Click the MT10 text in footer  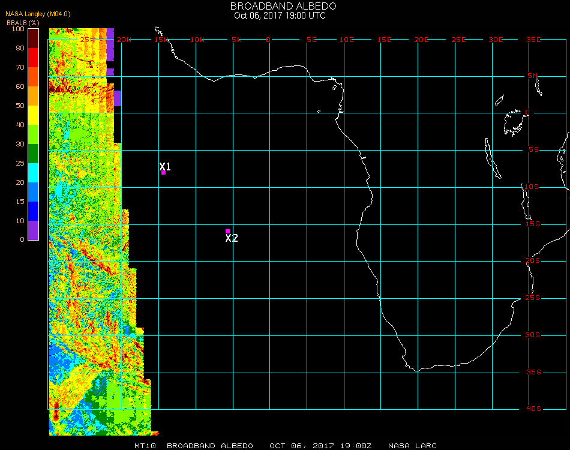tap(143, 446)
